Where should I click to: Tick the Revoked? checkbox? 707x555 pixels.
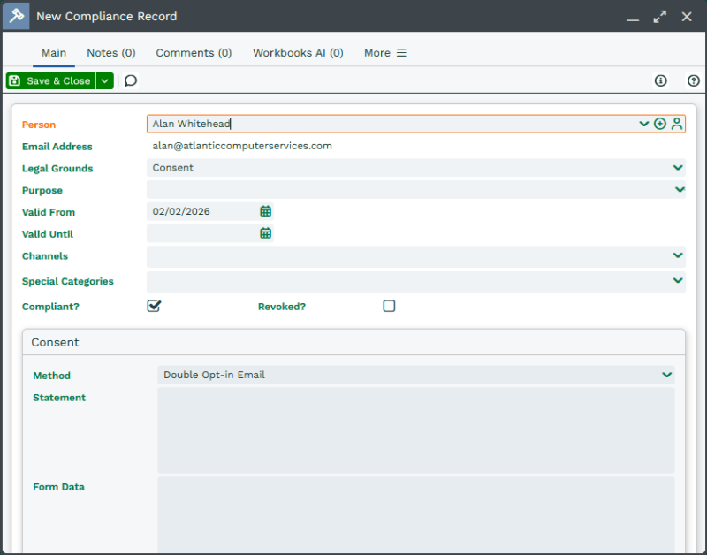click(389, 306)
